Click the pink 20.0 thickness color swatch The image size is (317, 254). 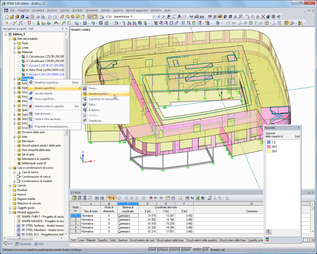tap(269, 147)
